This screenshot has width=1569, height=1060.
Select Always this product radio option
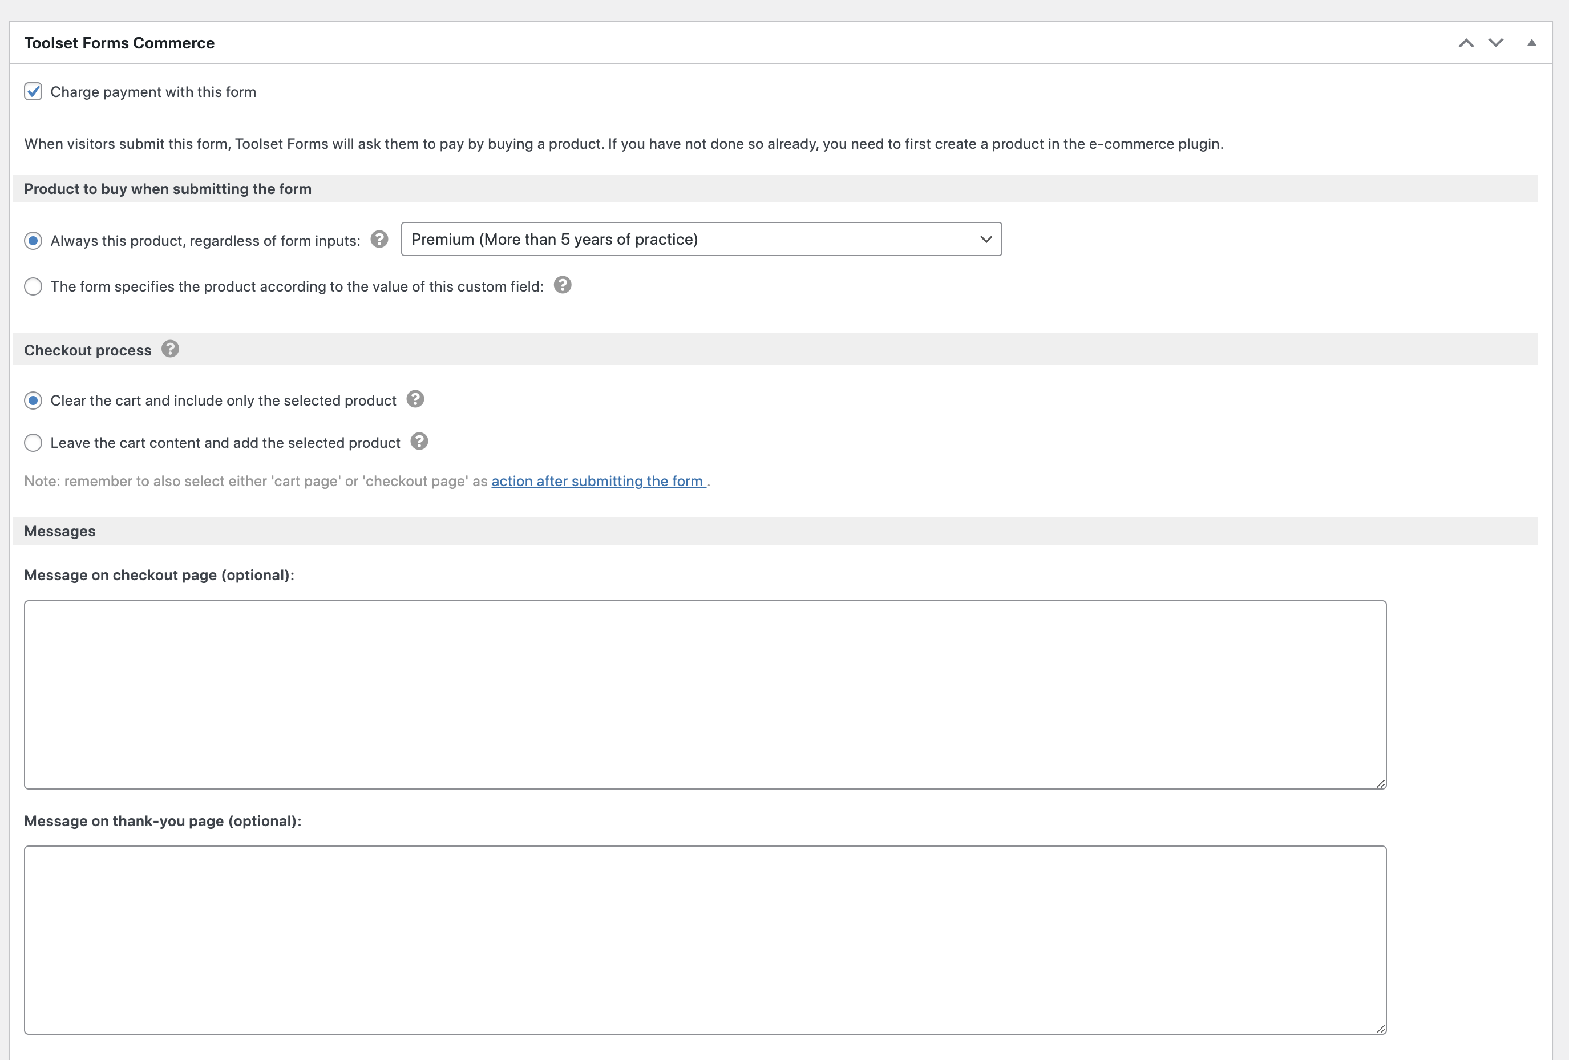33,240
